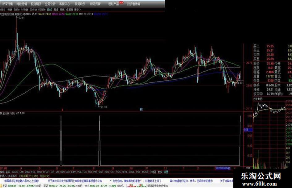This screenshot has width=292, height=188.
Task: Open the 港股行情 menu
Action: point(21,4)
